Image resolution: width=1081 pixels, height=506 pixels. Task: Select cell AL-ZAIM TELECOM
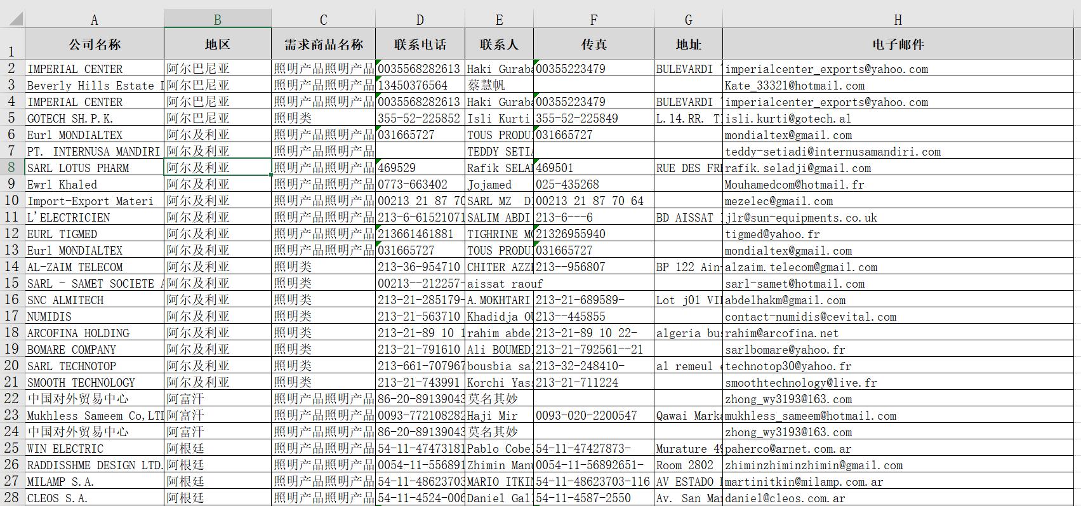95,267
